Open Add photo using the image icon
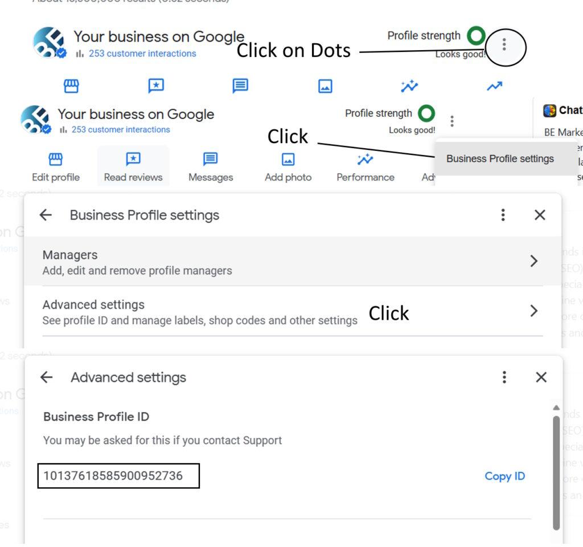This screenshot has width=583, height=547. tap(288, 160)
